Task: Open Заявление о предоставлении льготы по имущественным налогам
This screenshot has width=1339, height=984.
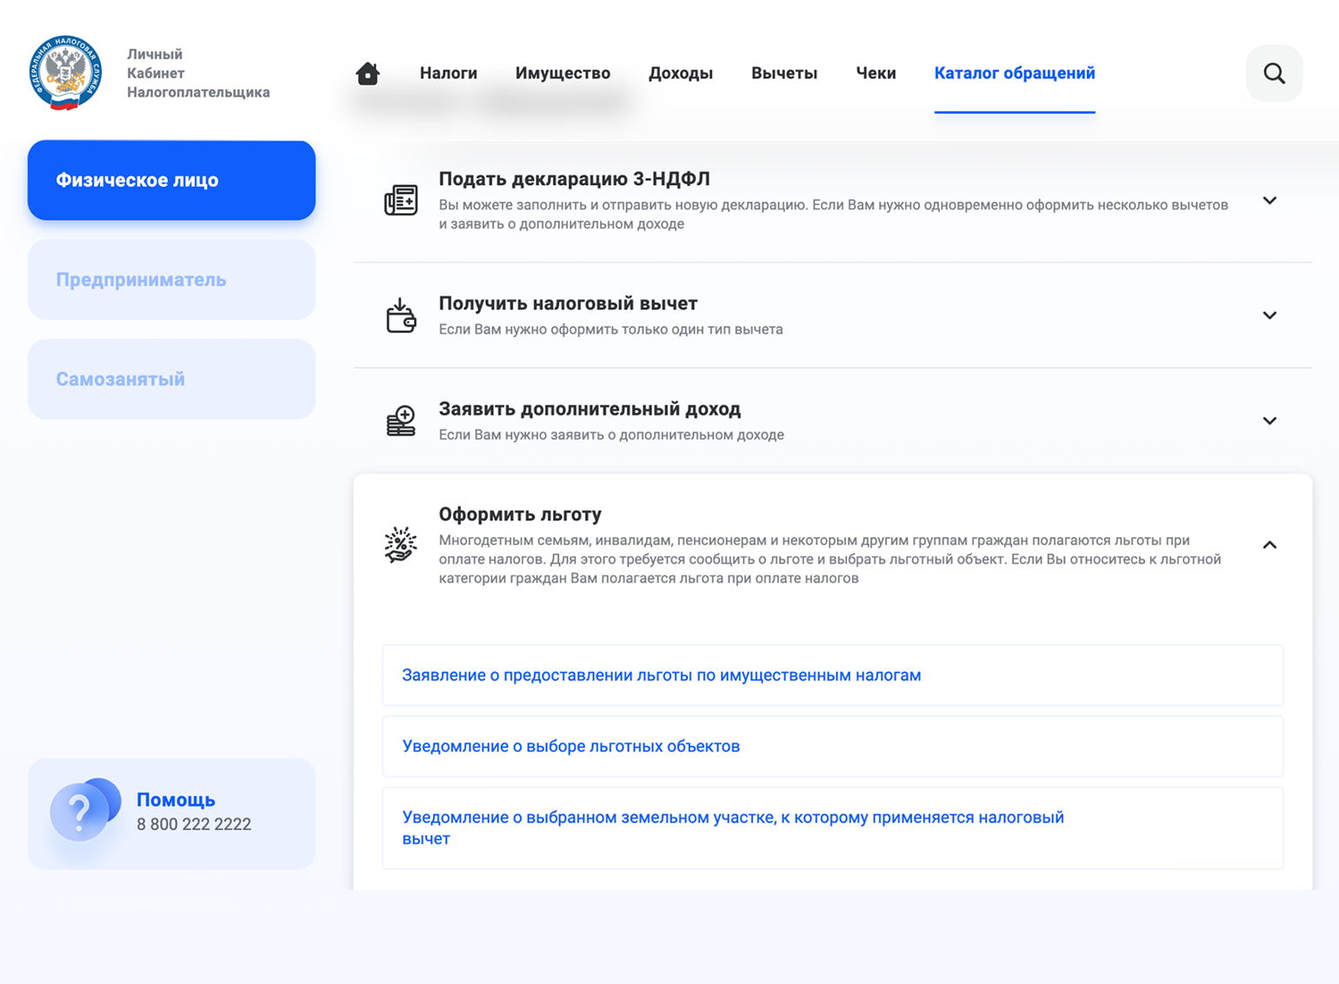Action: tap(833, 675)
